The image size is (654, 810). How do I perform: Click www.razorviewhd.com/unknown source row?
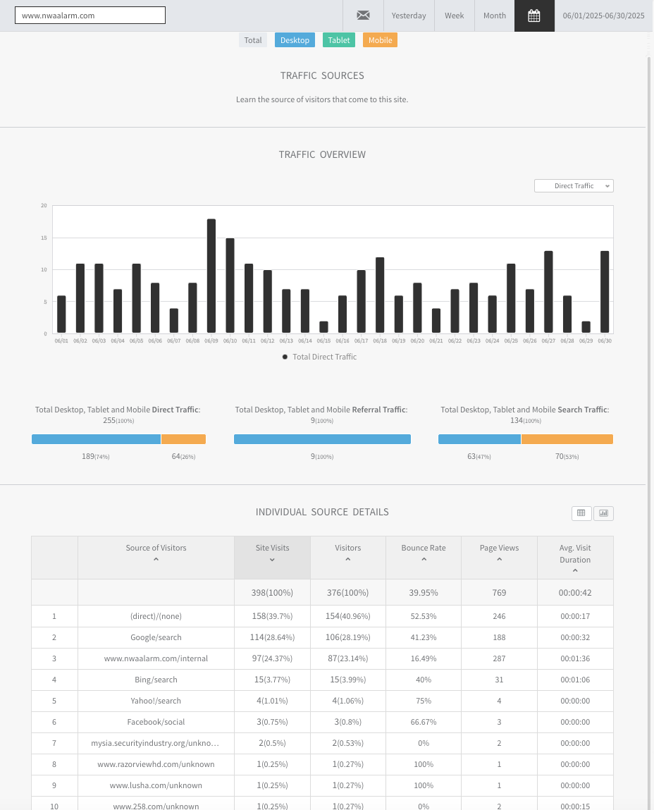[x=322, y=765]
